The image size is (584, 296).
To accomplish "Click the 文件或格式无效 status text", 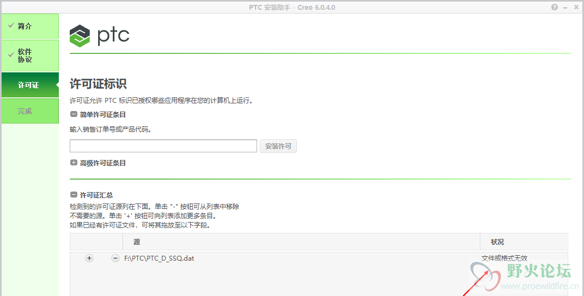I will click(x=504, y=258).
